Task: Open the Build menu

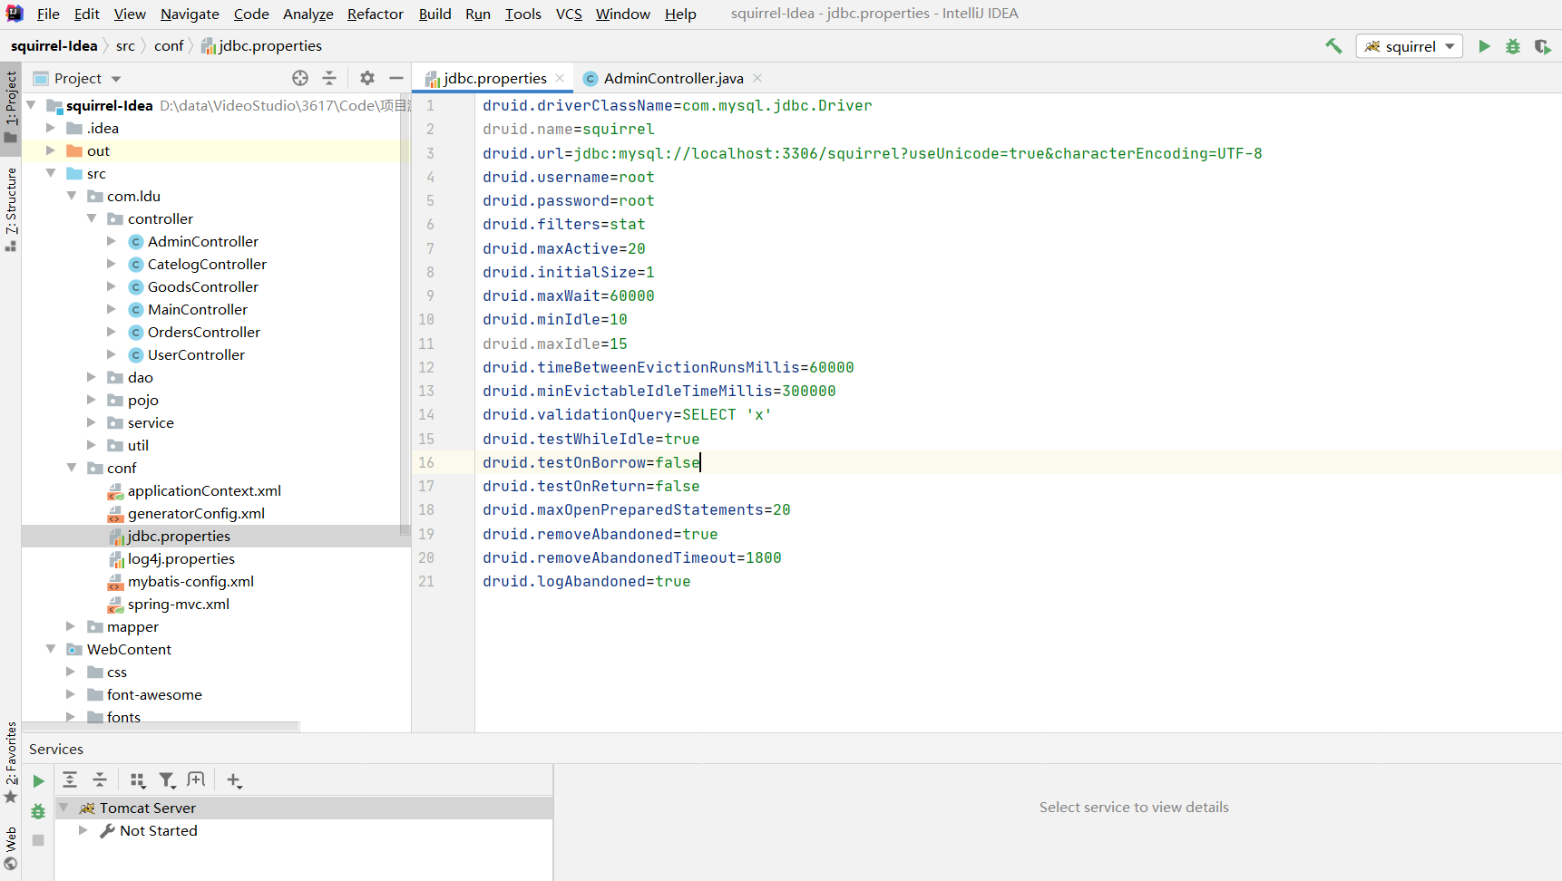Action: 435,14
